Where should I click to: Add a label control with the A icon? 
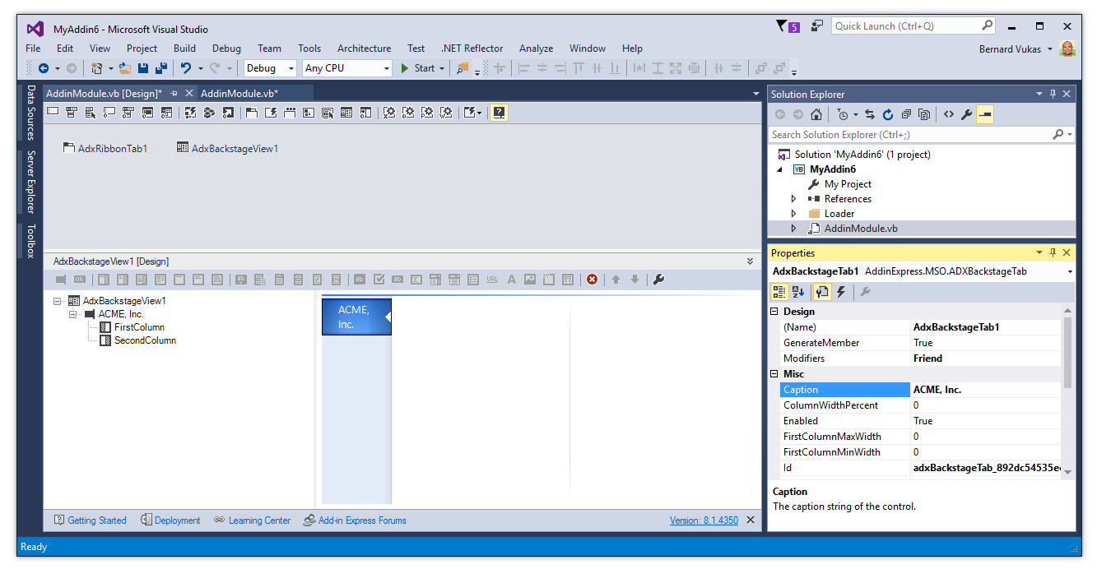pyautogui.click(x=511, y=280)
